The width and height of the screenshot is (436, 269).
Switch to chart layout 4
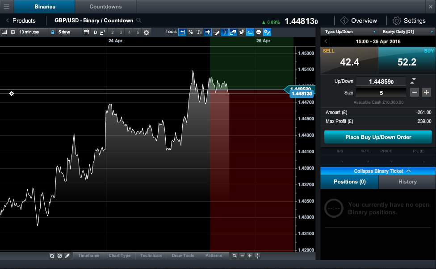tap(129, 32)
